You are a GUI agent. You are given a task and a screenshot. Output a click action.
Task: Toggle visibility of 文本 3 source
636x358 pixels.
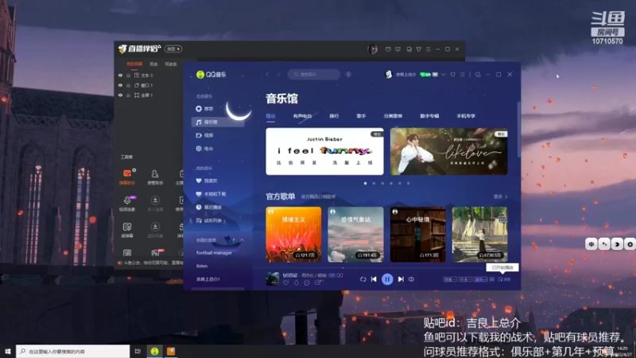[x=120, y=75]
